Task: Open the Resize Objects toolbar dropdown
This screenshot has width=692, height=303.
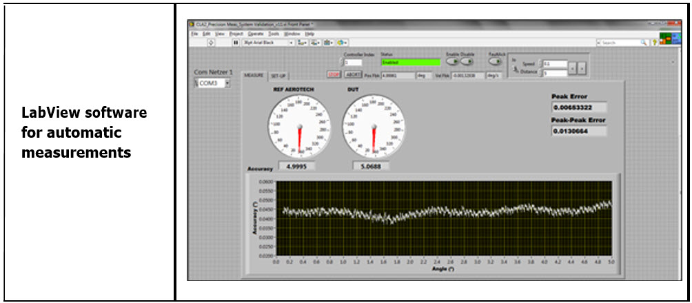Action: (328, 42)
